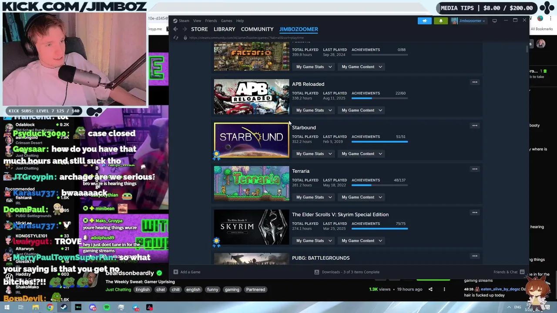Viewport: 557px width, 313px height.
Task: Click the Jimbozoomer profile avatar
Action: point(454,20)
